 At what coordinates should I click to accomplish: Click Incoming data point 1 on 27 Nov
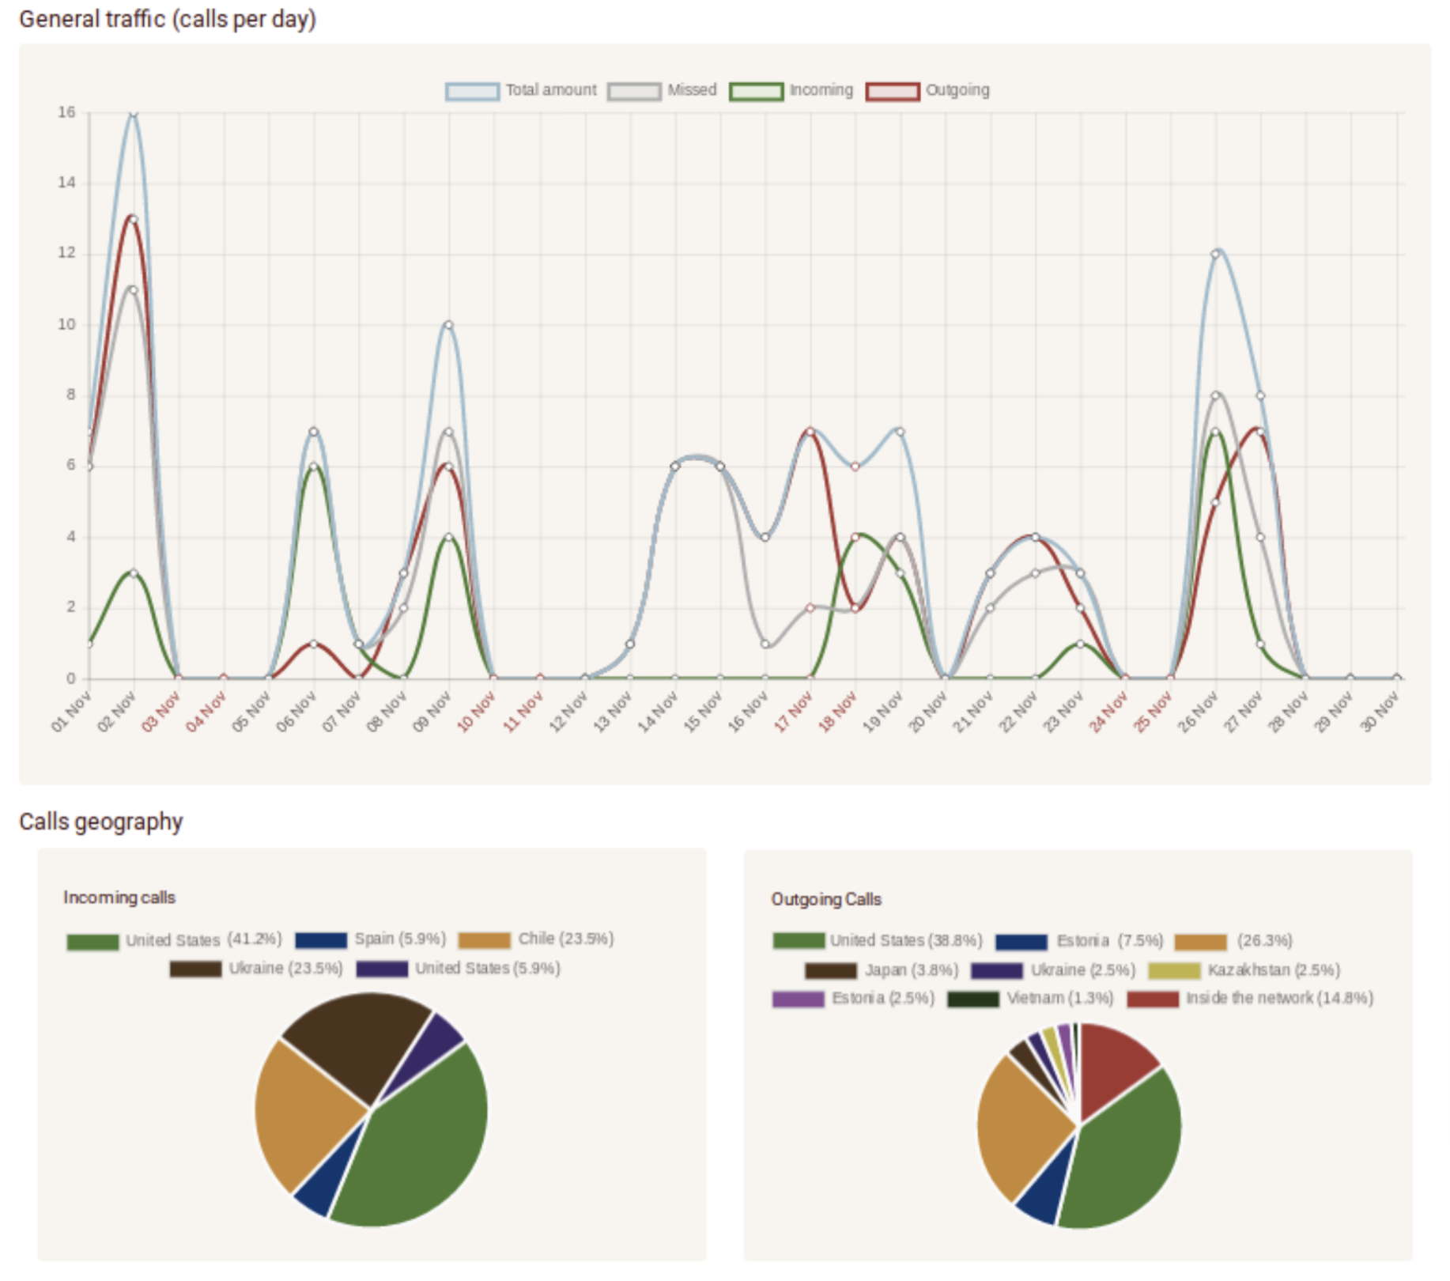1261,644
